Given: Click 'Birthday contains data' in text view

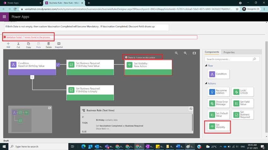Looking at the screenshot, I should (x=107, y=120).
